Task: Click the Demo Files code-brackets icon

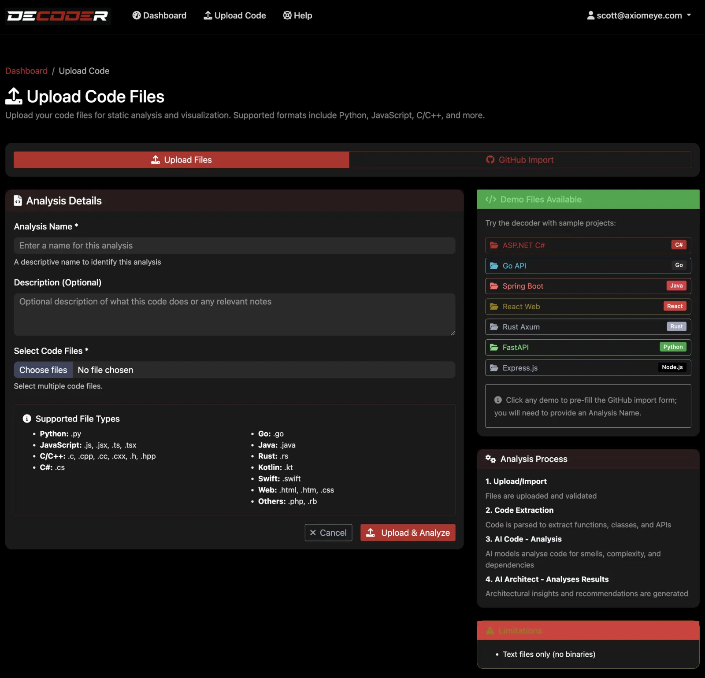Action: click(x=491, y=200)
